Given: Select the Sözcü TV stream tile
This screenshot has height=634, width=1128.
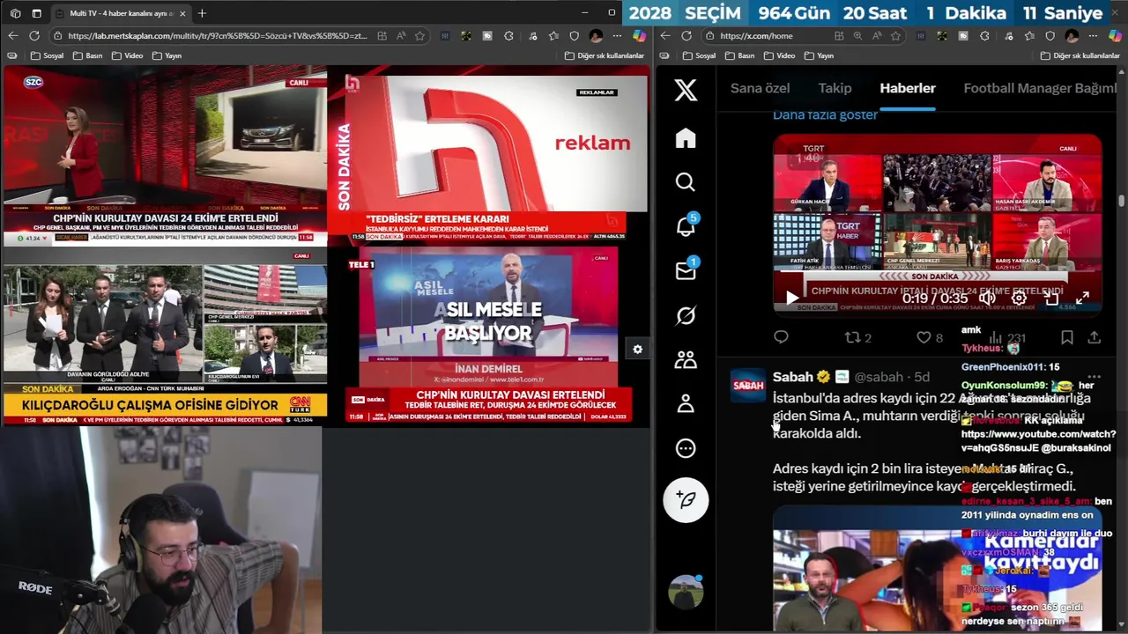Looking at the screenshot, I should [x=164, y=157].
